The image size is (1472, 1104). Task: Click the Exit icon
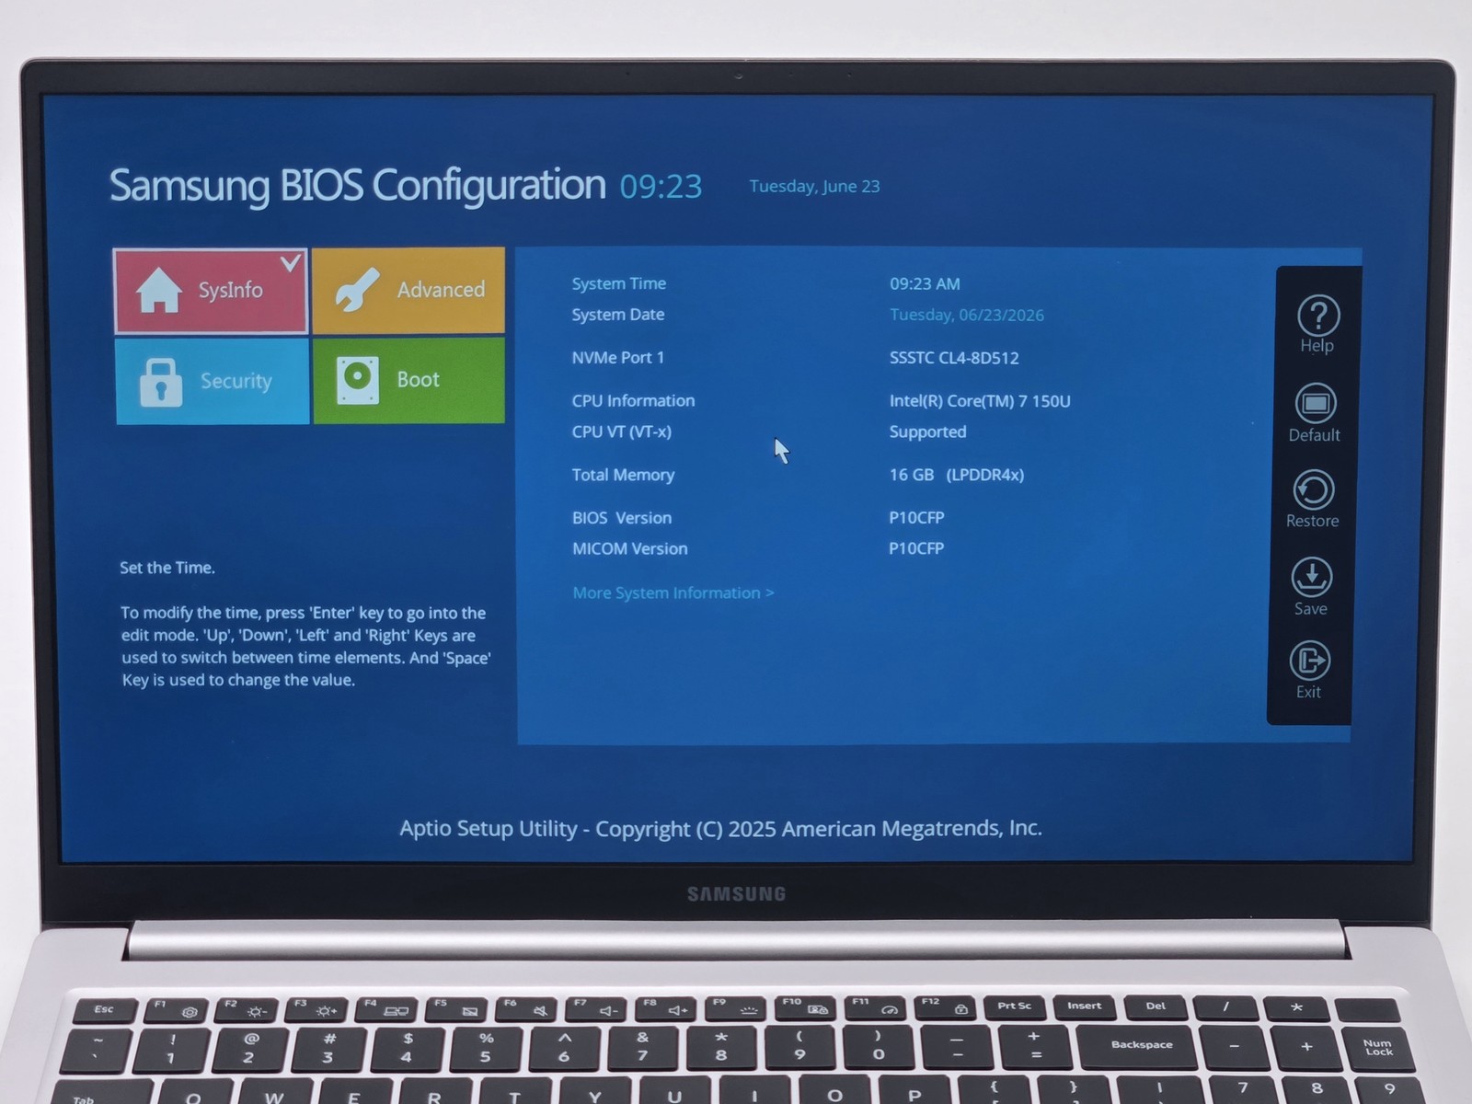click(x=1309, y=661)
